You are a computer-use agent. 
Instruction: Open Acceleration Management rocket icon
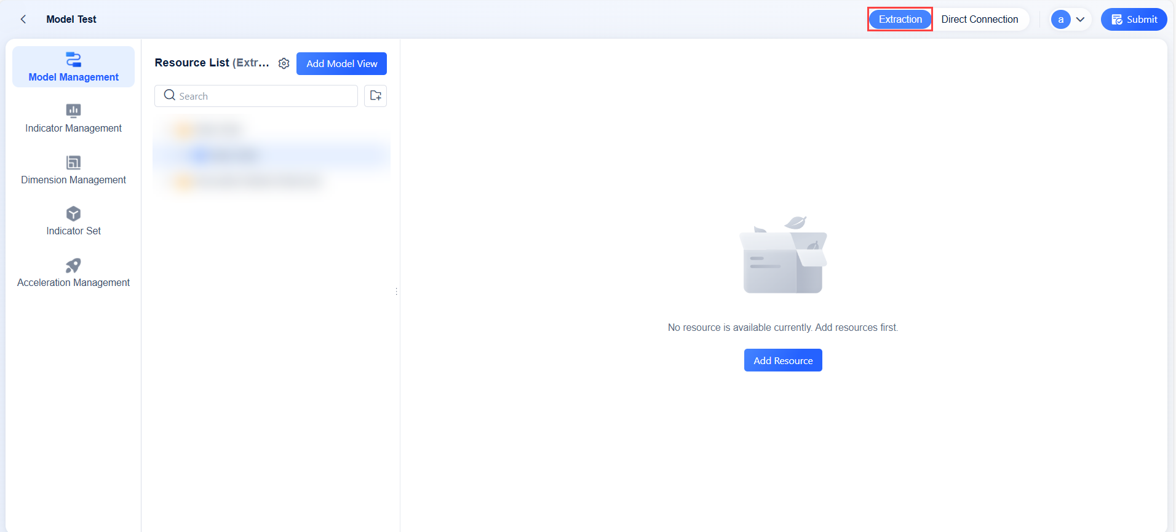click(74, 266)
